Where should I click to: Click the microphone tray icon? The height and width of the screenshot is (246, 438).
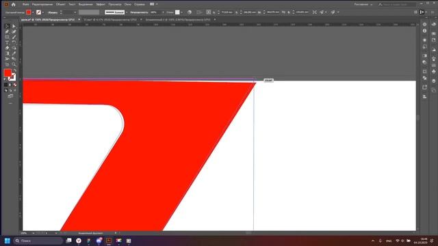point(381,241)
